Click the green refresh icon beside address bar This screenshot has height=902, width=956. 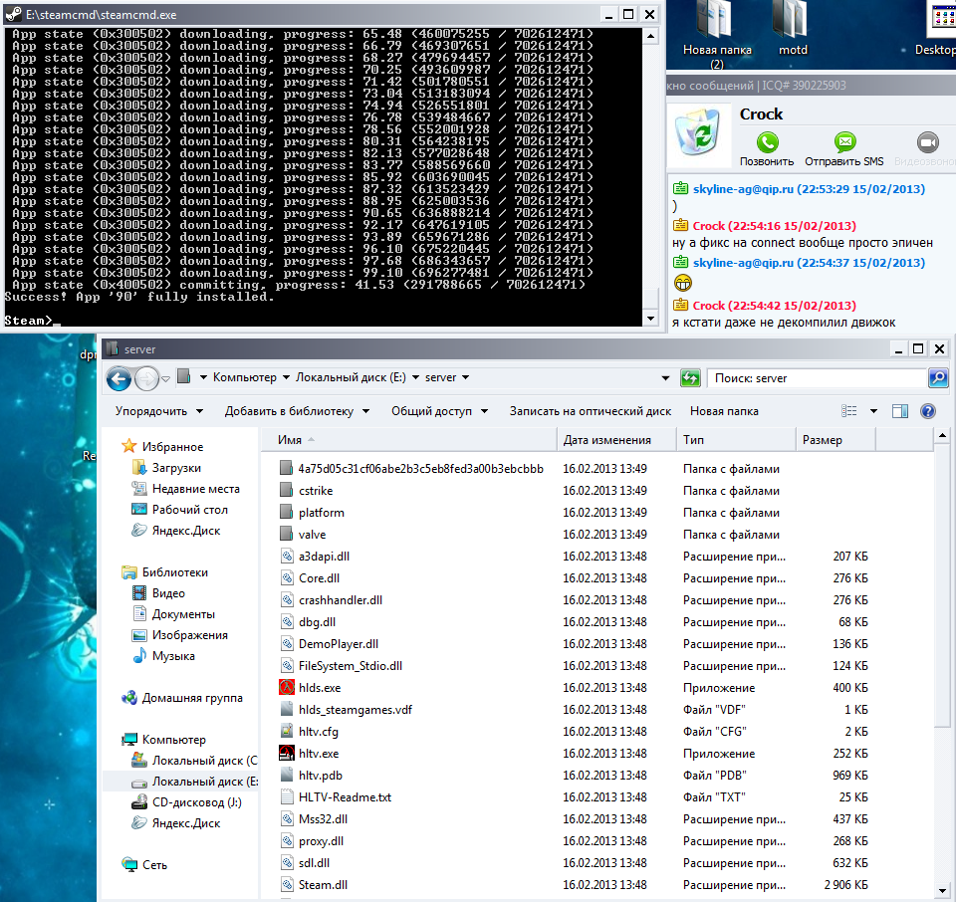(x=690, y=378)
